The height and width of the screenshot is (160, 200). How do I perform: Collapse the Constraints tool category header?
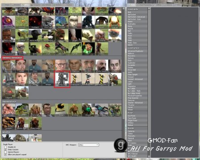coord(137,9)
